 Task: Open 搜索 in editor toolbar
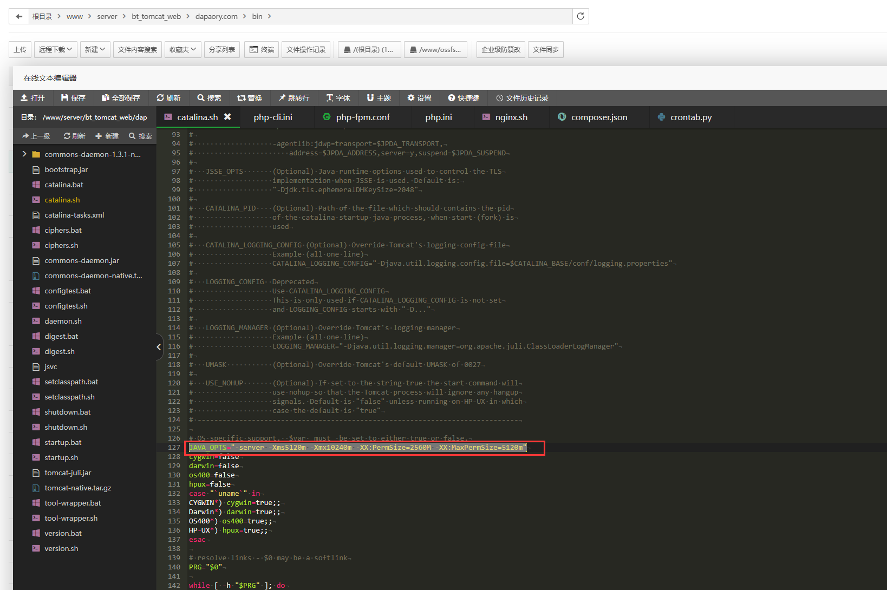pyautogui.click(x=209, y=98)
